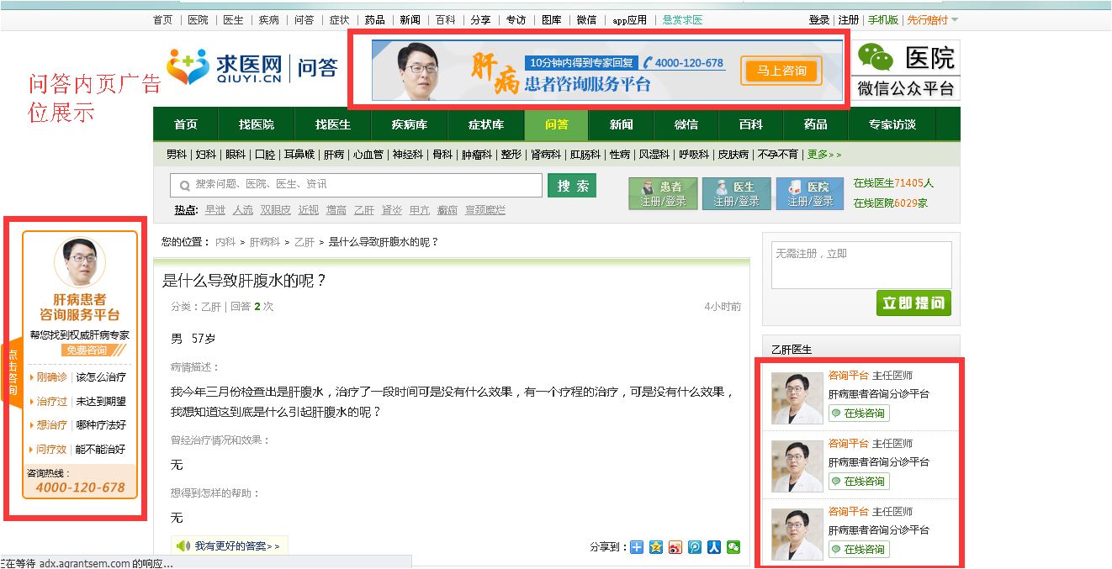Click the 注册 link at top right
1112x569 pixels.
(x=847, y=18)
